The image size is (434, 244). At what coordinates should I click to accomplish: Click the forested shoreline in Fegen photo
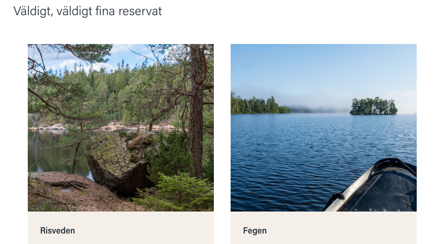(260, 105)
